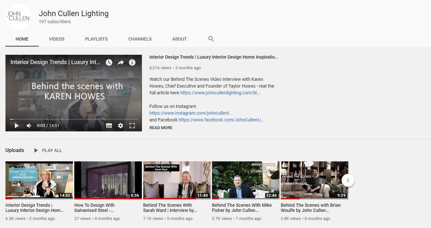Open the featured video title link
Screen dimensions: 431x228
(214, 57)
